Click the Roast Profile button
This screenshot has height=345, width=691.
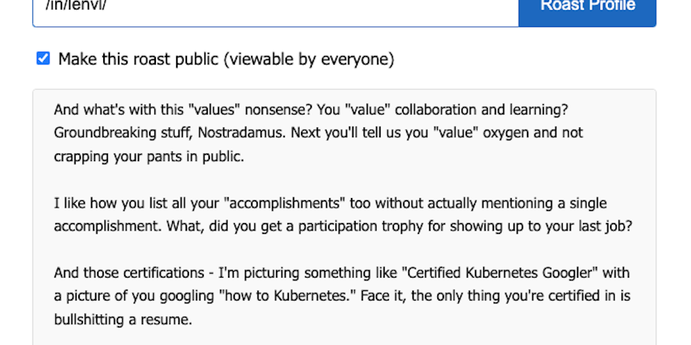587,8
